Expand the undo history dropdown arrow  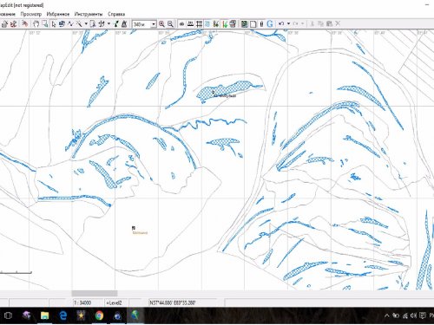pos(288,23)
